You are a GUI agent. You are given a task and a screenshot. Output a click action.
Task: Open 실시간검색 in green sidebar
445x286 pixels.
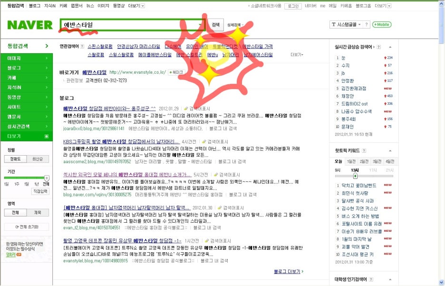(27, 127)
